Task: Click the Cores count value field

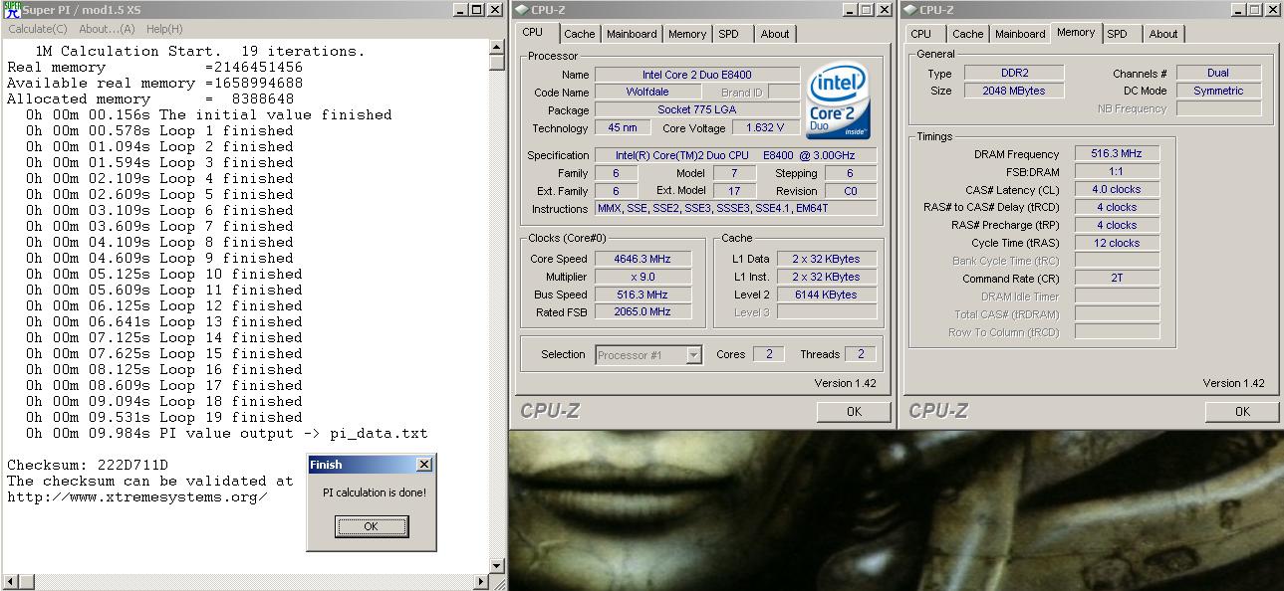Action: coord(768,354)
